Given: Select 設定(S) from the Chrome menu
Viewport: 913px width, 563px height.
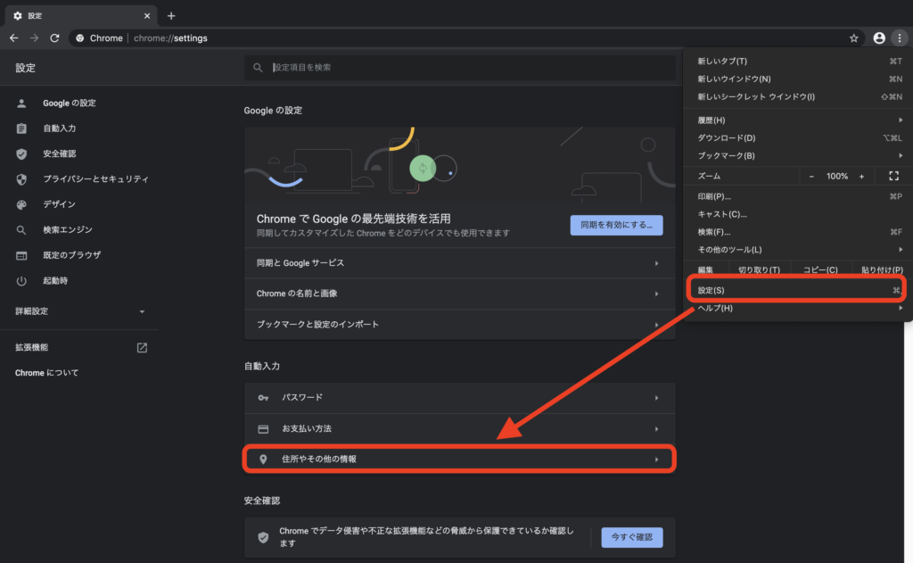Looking at the screenshot, I should pyautogui.click(x=798, y=290).
